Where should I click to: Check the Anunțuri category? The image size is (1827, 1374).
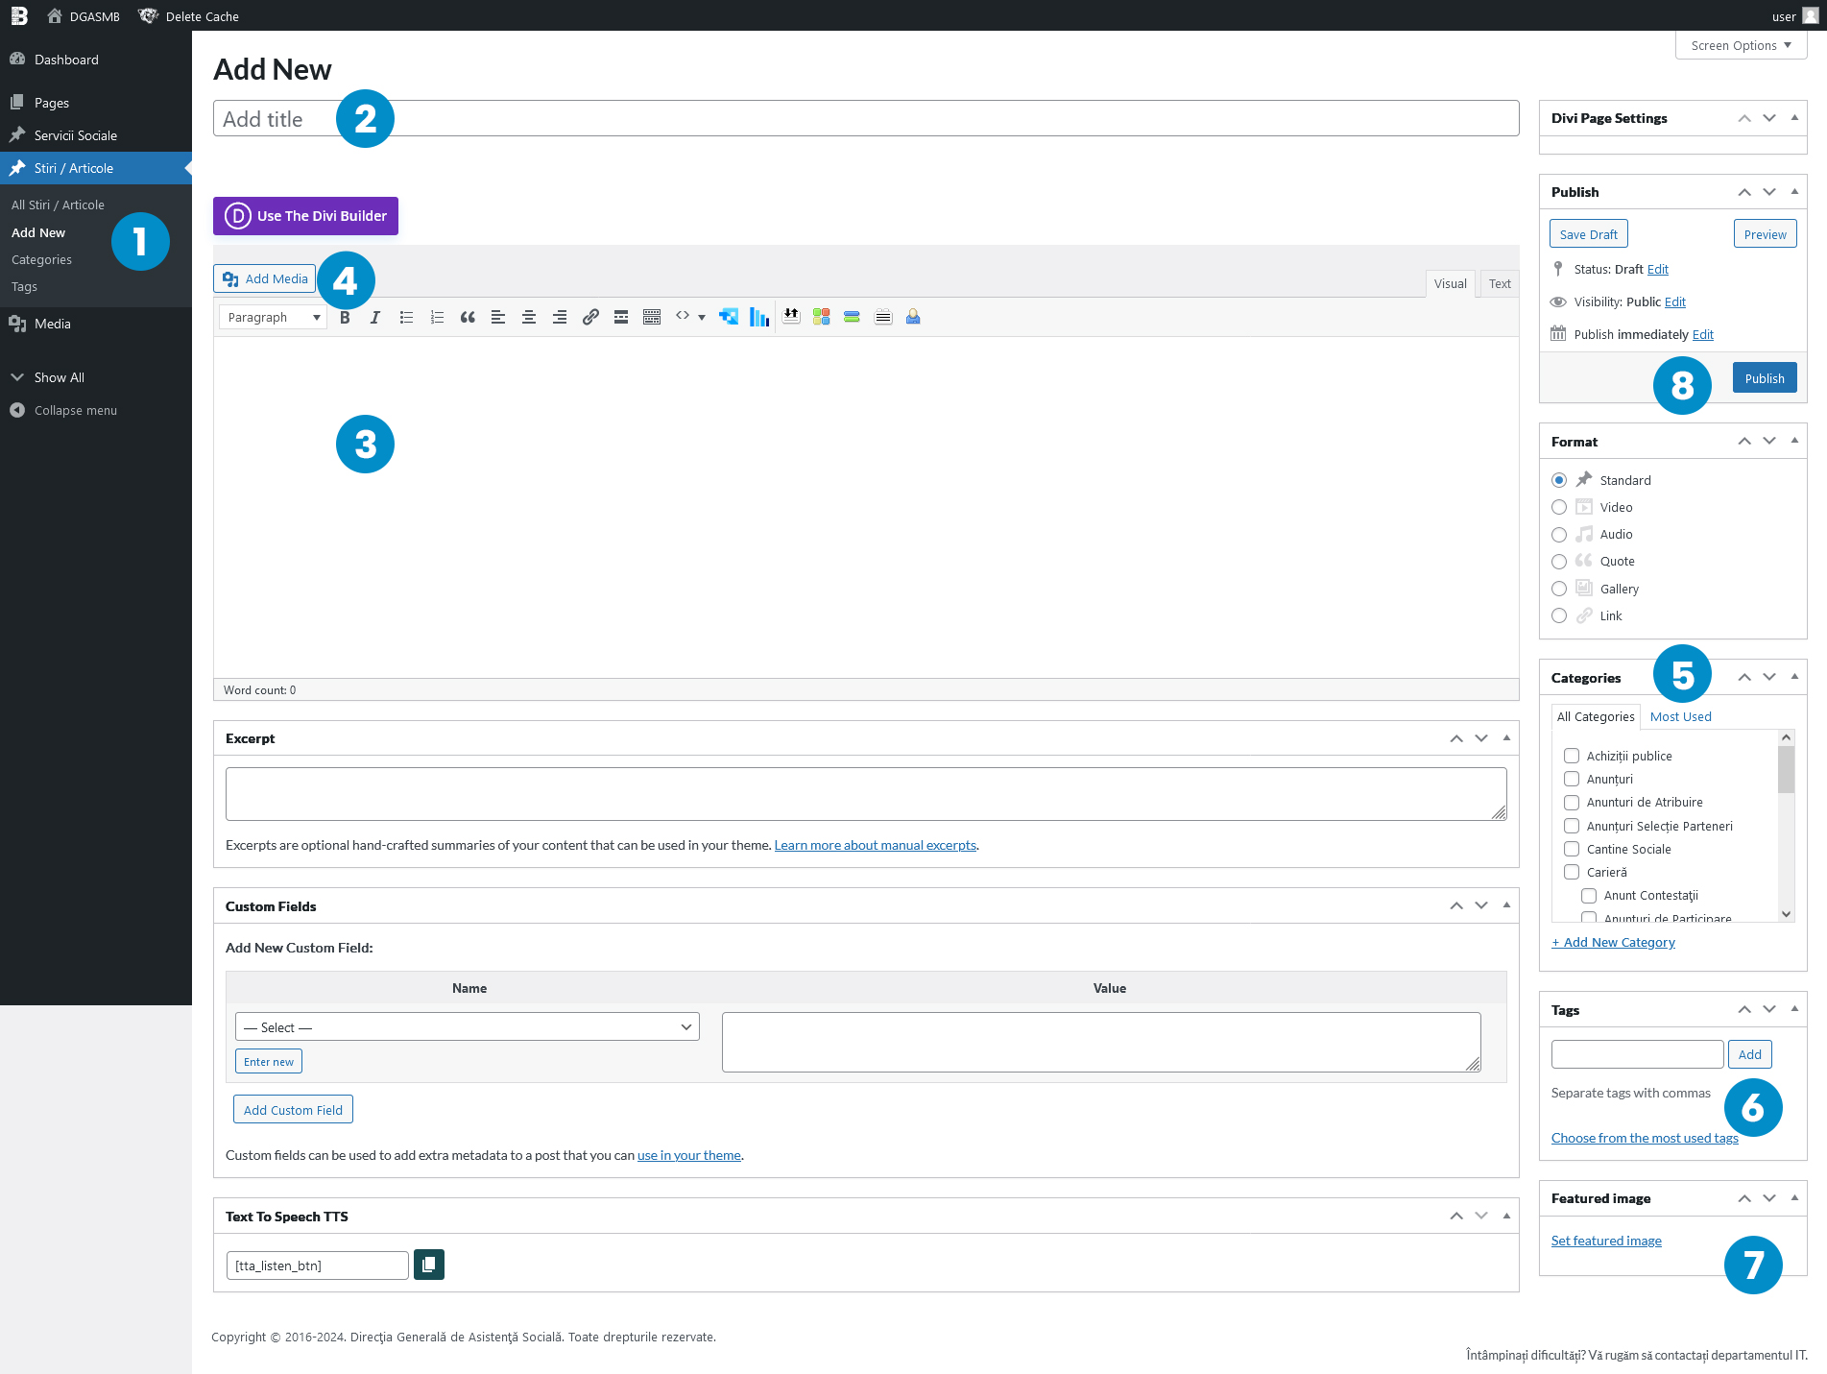click(x=1572, y=779)
